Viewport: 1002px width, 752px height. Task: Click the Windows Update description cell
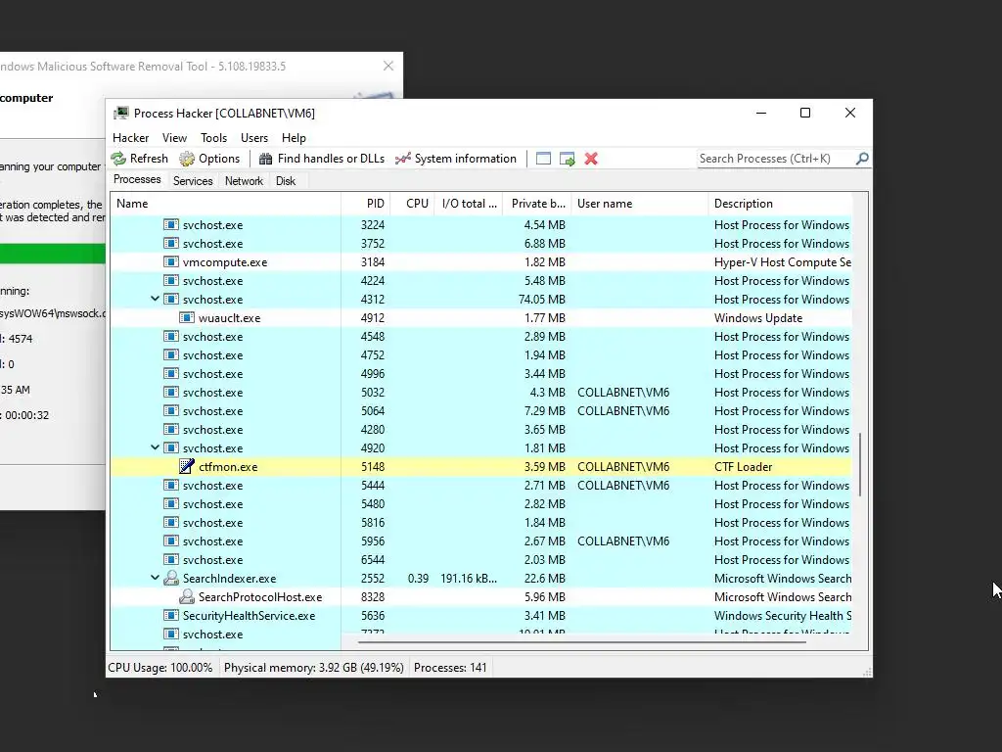(x=758, y=317)
